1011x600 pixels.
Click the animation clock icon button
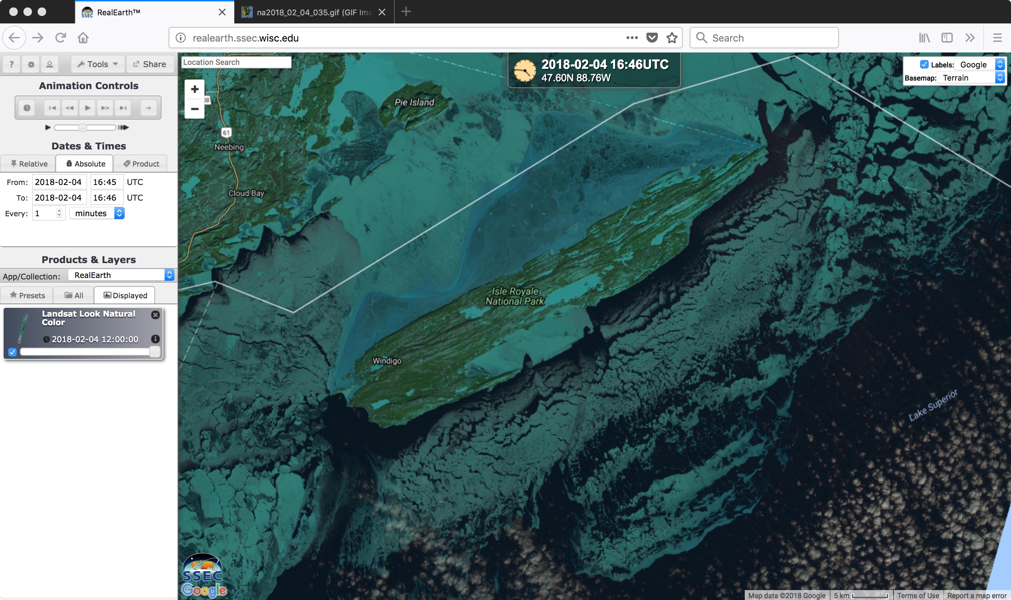point(27,108)
